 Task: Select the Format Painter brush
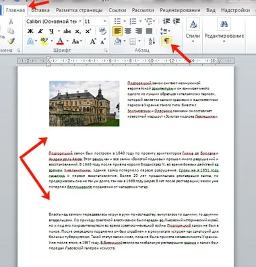coord(11,41)
